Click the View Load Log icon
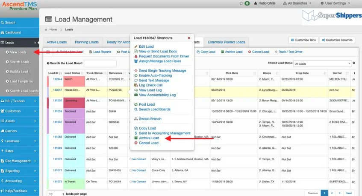 (136, 90)
